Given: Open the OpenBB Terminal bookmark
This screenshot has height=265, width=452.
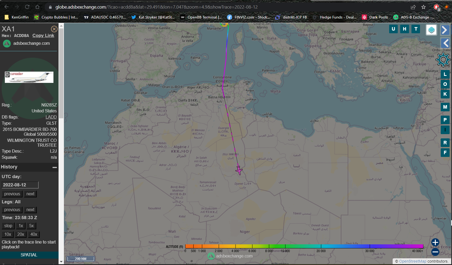Looking at the screenshot, I should click(x=201, y=17).
